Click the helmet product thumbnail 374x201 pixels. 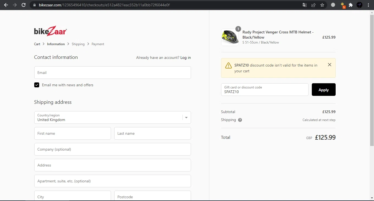[x=230, y=37]
